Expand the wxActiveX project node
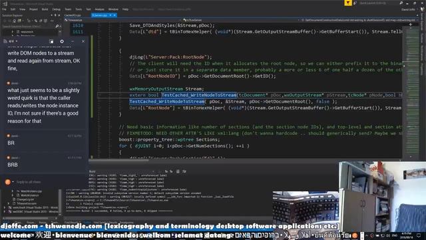Image resolution: width=426 pixels, height=240 pixels. click(x=5, y=207)
